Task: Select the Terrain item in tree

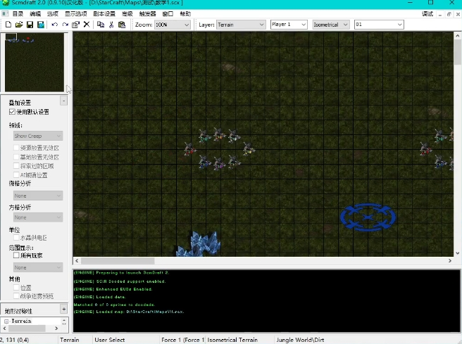Action: pyautogui.click(x=22, y=321)
